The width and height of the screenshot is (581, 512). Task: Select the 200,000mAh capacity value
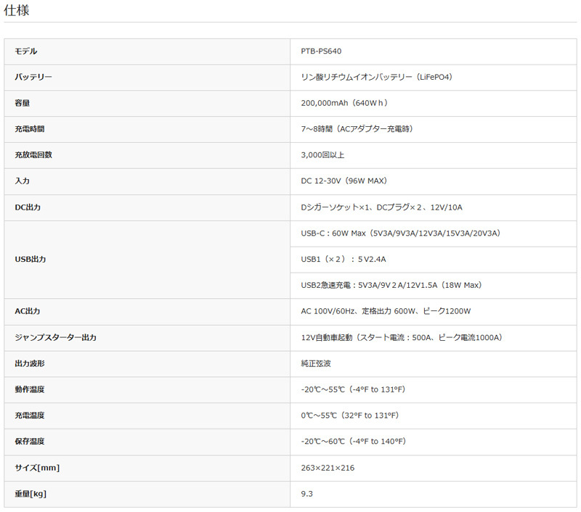tap(346, 103)
